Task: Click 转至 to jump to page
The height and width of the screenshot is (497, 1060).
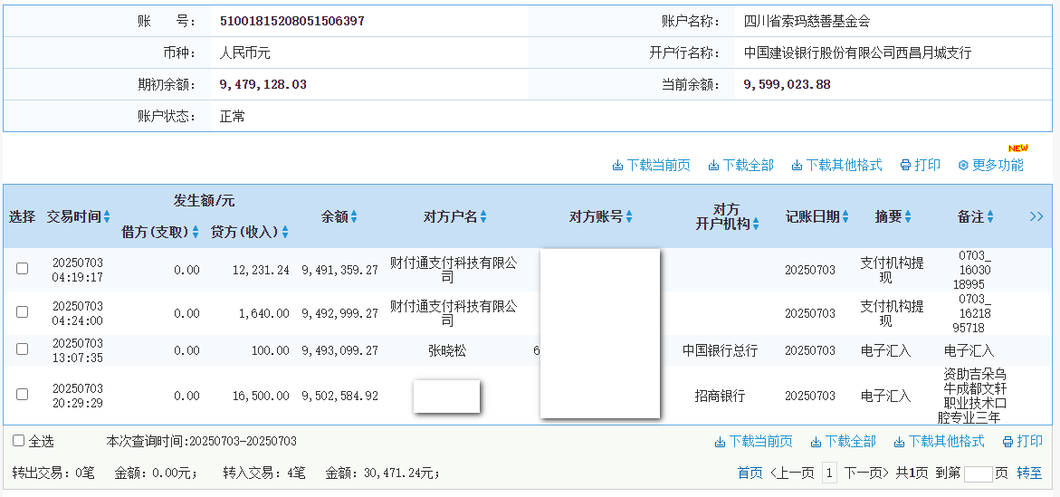Action: point(1029,473)
